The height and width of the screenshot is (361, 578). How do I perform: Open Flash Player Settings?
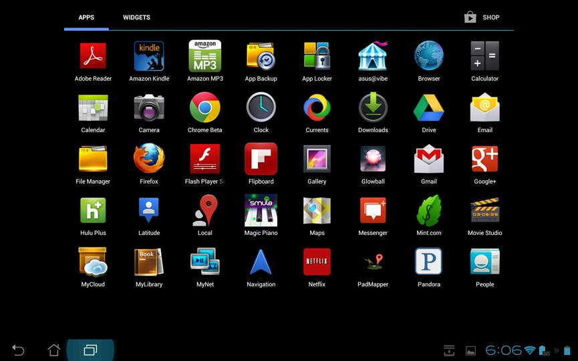[x=205, y=159]
